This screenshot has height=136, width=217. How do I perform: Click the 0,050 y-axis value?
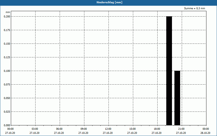click(7, 98)
